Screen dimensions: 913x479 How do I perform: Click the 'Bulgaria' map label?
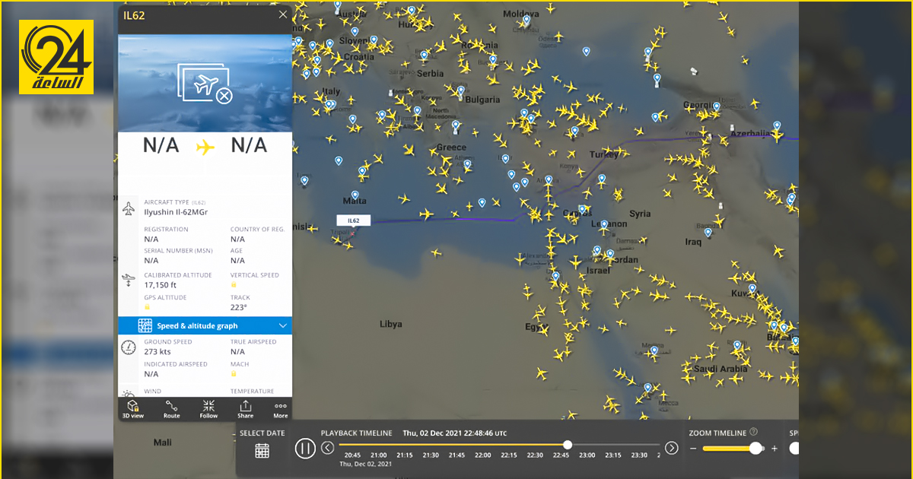click(x=482, y=100)
